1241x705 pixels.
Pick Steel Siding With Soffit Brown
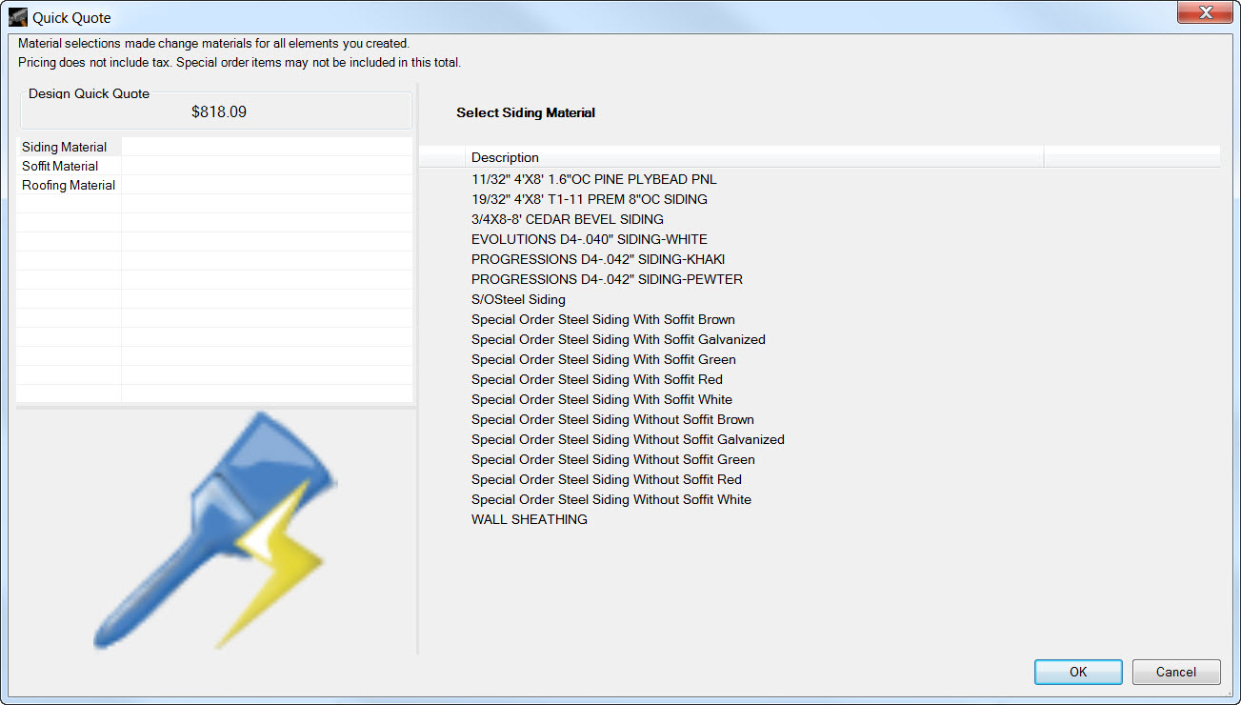tap(603, 319)
